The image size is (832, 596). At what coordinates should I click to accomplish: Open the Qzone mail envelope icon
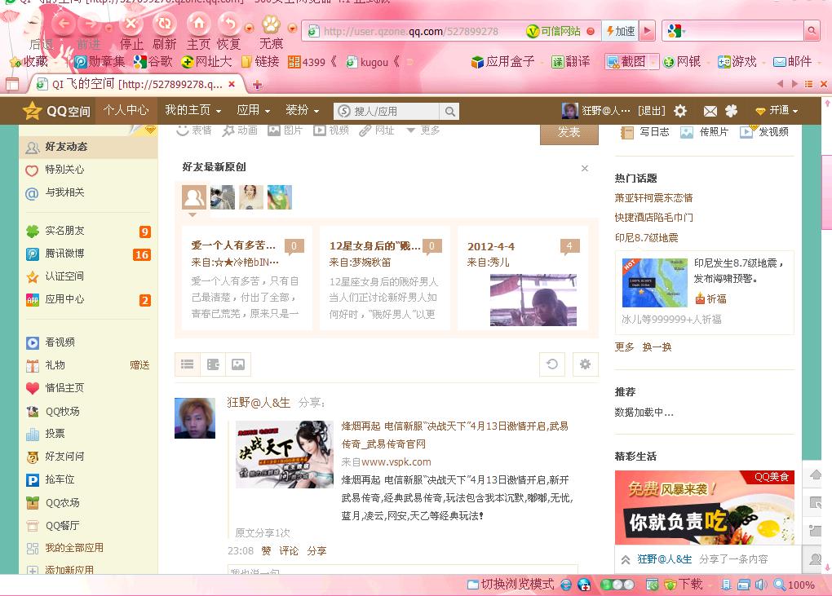click(710, 111)
